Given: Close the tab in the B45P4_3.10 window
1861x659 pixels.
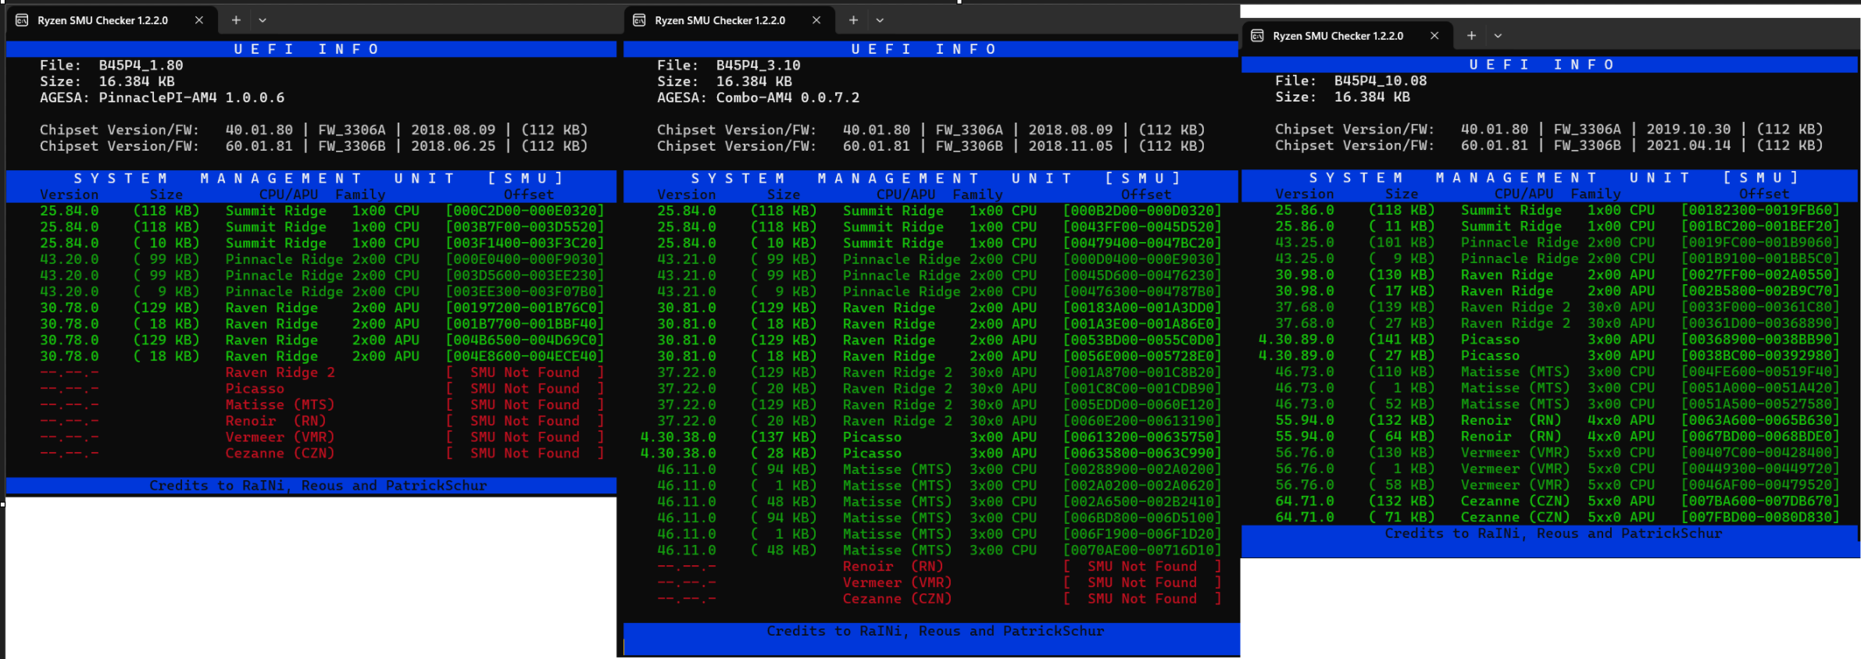Looking at the screenshot, I should (x=816, y=20).
